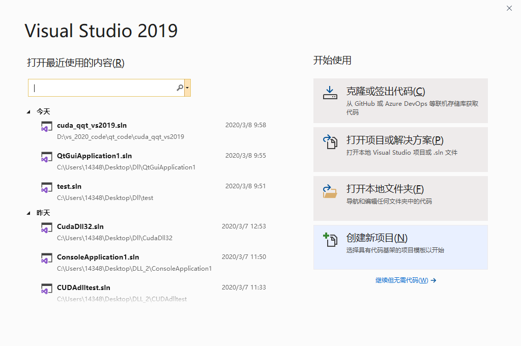Close the Visual Studio 2019 start window
This screenshot has height=346, width=521.
coord(509,8)
